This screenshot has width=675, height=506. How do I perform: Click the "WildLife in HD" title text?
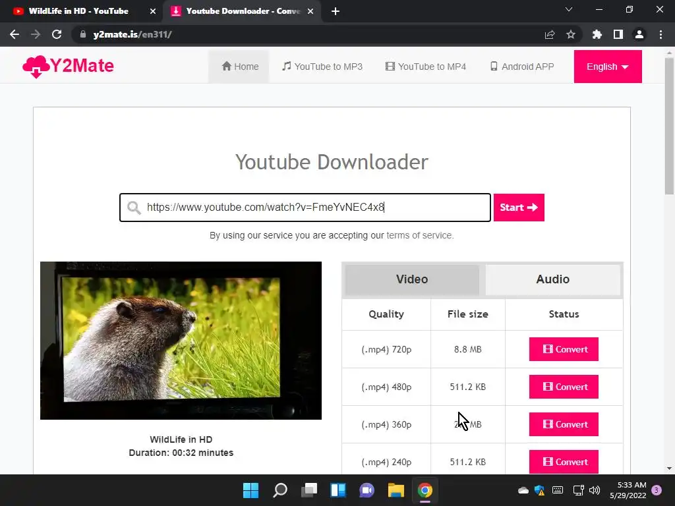coord(181,439)
